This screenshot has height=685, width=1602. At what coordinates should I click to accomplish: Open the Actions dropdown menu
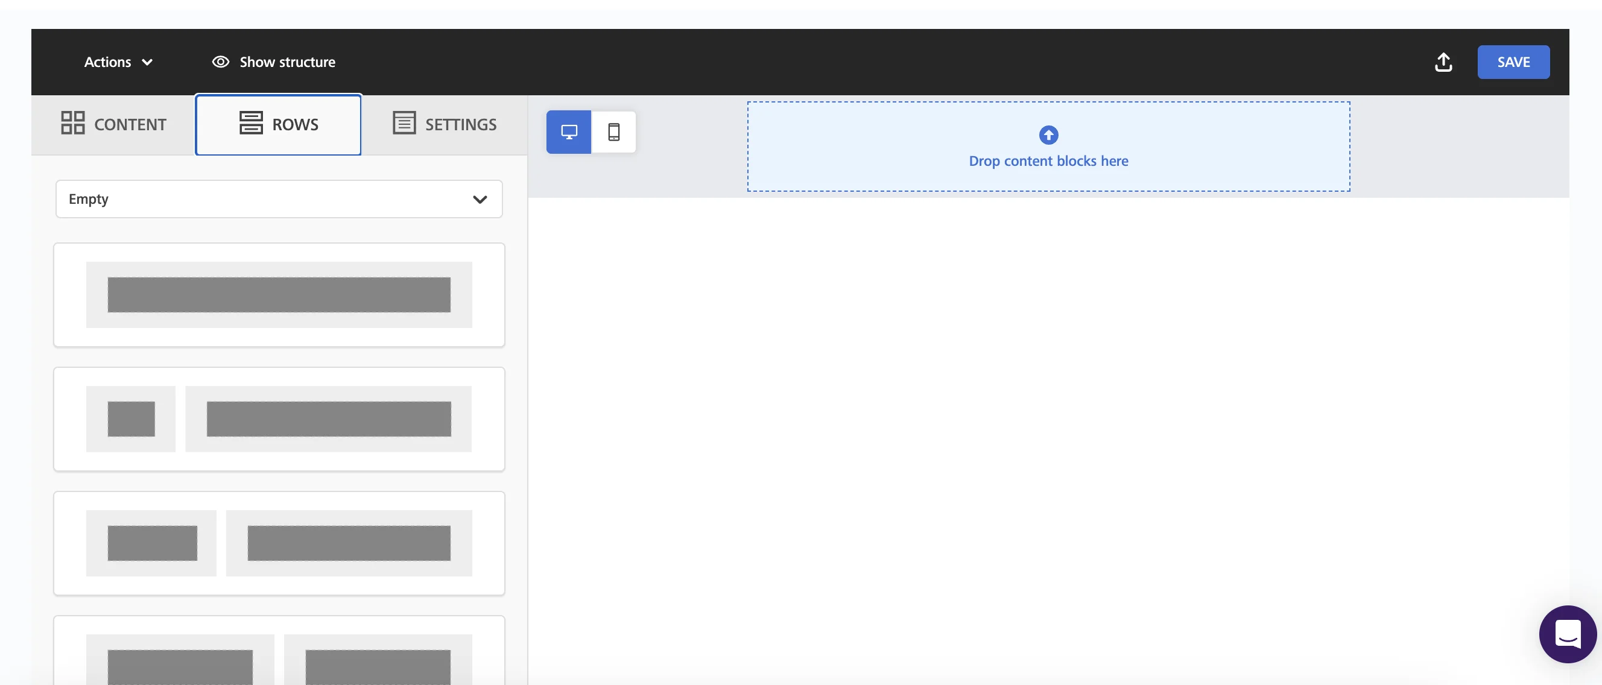[118, 62]
